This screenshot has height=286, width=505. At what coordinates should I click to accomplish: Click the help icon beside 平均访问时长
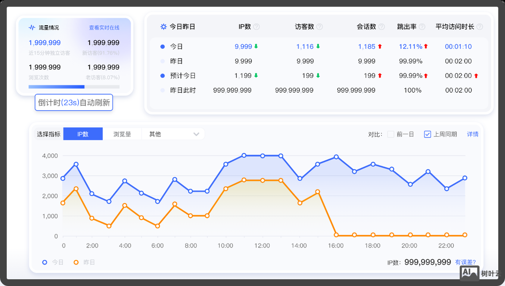[x=480, y=27]
